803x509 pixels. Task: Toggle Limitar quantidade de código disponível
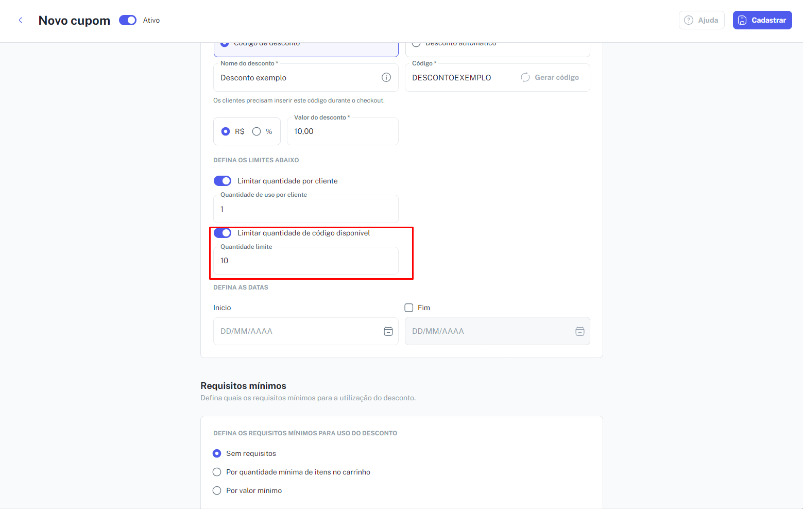223,233
